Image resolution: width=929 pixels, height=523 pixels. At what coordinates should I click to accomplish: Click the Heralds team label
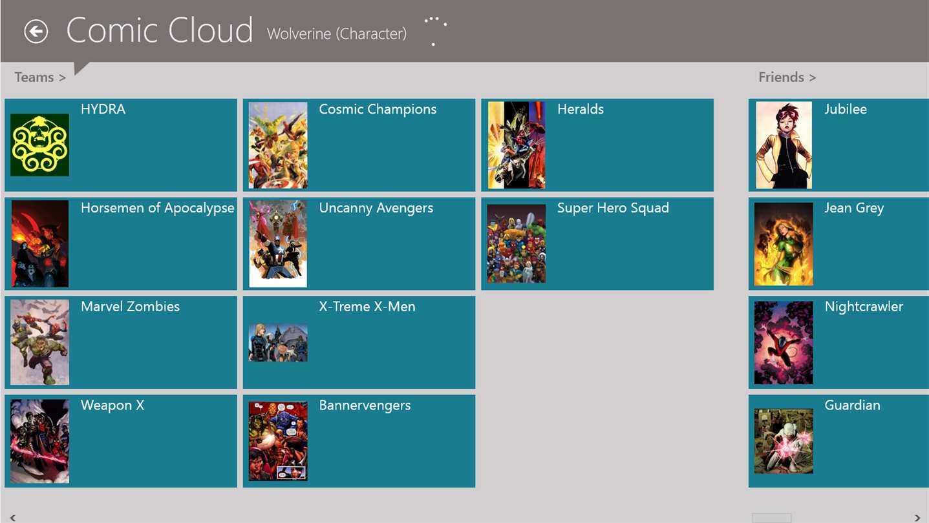581,109
